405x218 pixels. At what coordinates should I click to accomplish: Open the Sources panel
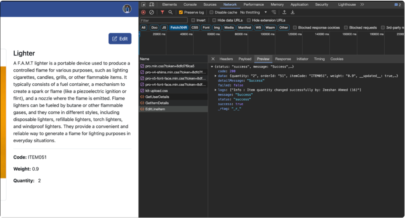pyautogui.click(x=210, y=4)
